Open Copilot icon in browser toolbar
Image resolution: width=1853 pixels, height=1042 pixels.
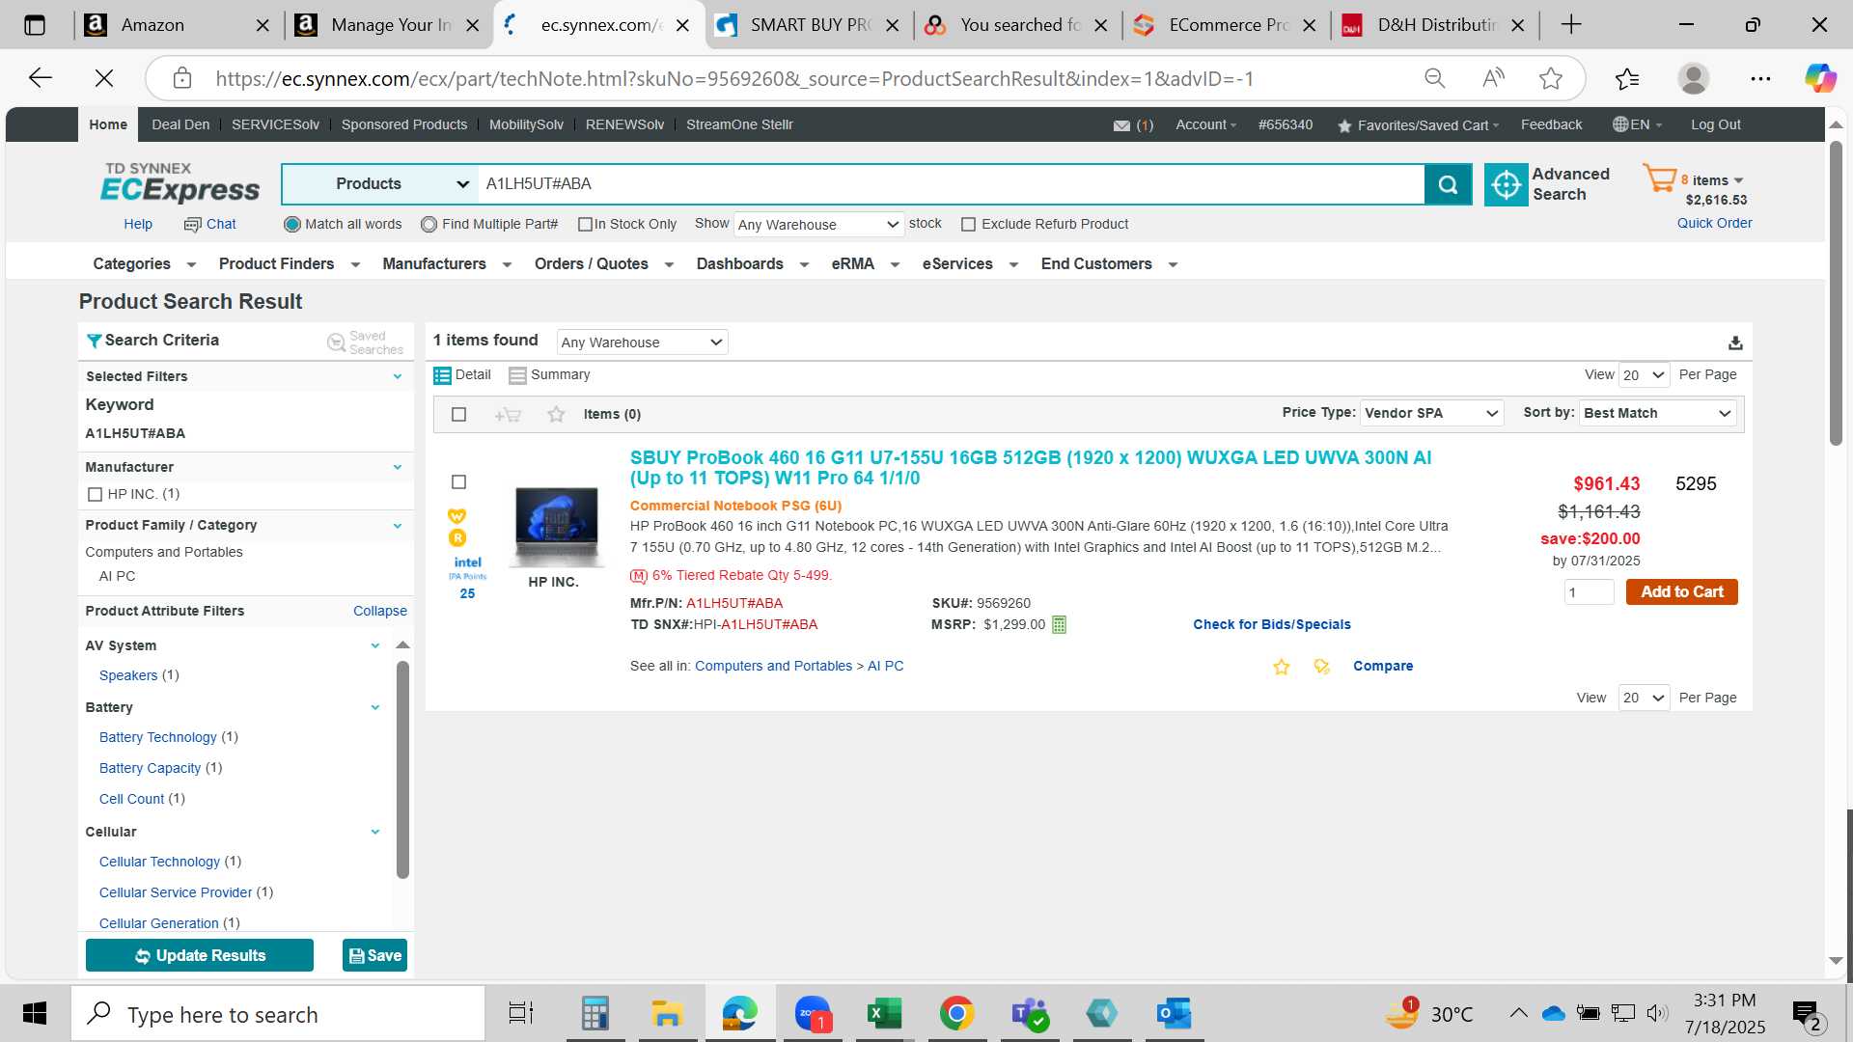pyautogui.click(x=1820, y=78)
